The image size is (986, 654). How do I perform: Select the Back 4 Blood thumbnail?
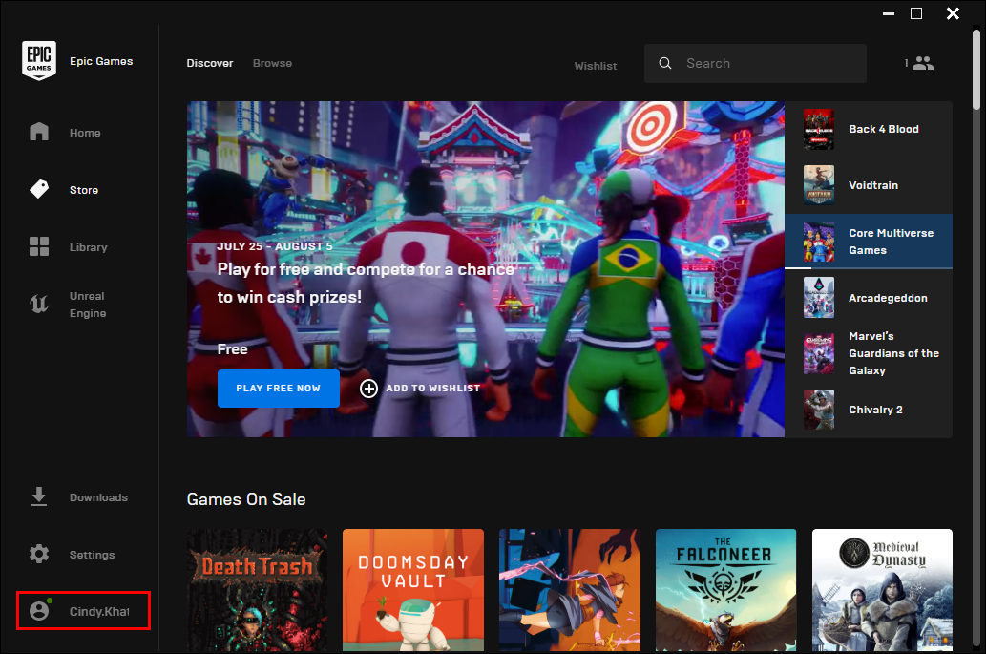coord(819,129)
